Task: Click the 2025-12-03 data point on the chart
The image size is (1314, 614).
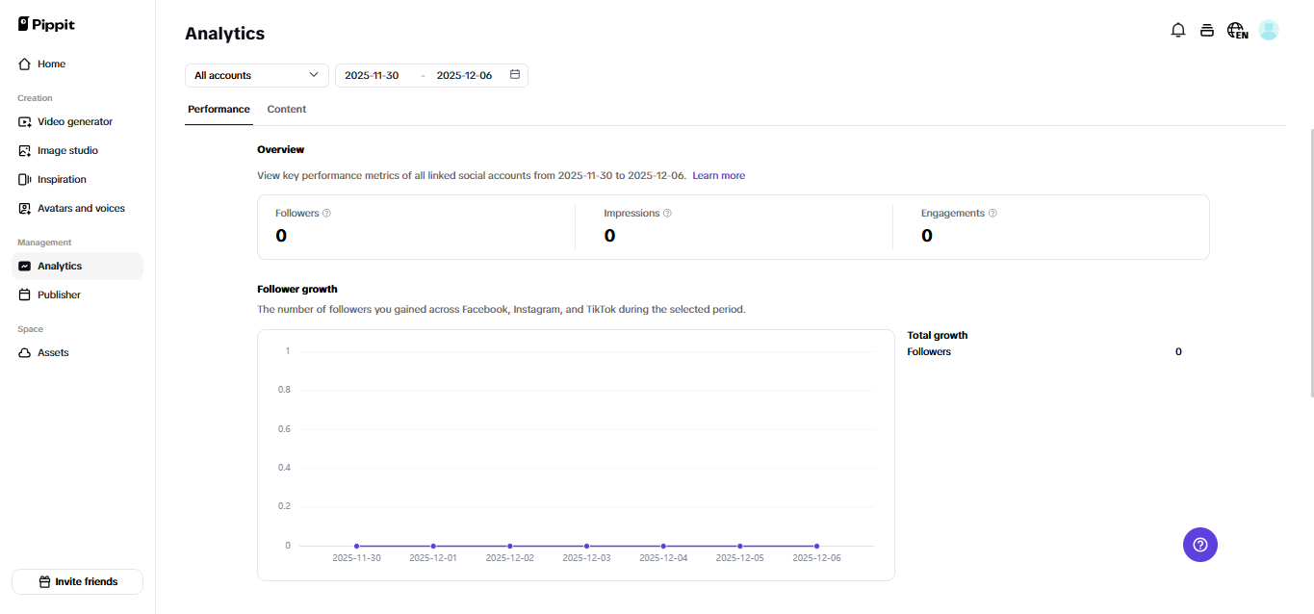Action: point(586,544)
